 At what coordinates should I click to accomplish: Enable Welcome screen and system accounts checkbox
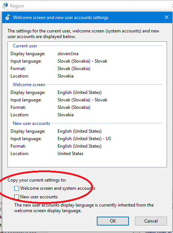pos(16,188)
